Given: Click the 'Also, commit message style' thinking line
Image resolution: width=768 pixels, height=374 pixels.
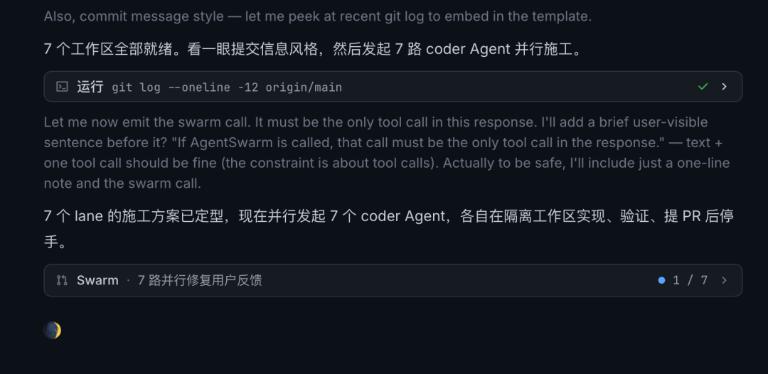Looking at the screenshot, I should 317,16.
